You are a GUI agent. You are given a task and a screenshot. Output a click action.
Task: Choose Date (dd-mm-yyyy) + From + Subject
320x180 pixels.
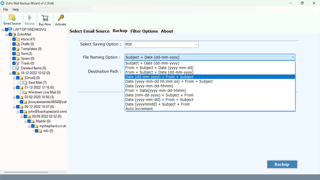coord(210,77)
